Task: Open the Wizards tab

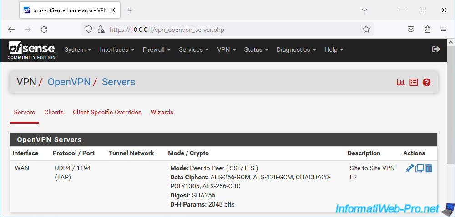Action: pos(162,112)
